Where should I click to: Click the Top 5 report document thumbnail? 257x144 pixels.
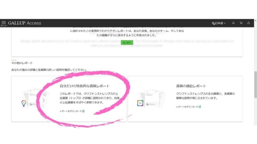tap(33, 98)
